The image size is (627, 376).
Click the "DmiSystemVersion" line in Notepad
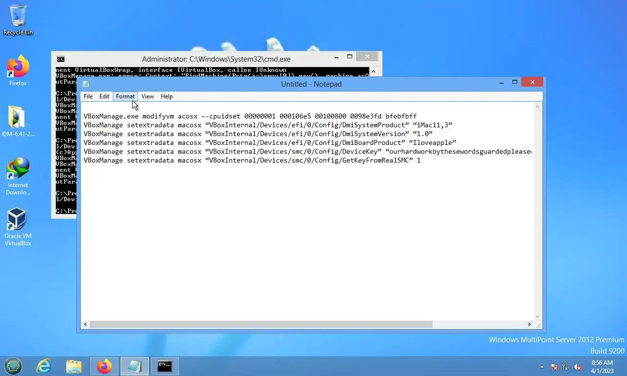pyautogui.click(x=258, y=134)
